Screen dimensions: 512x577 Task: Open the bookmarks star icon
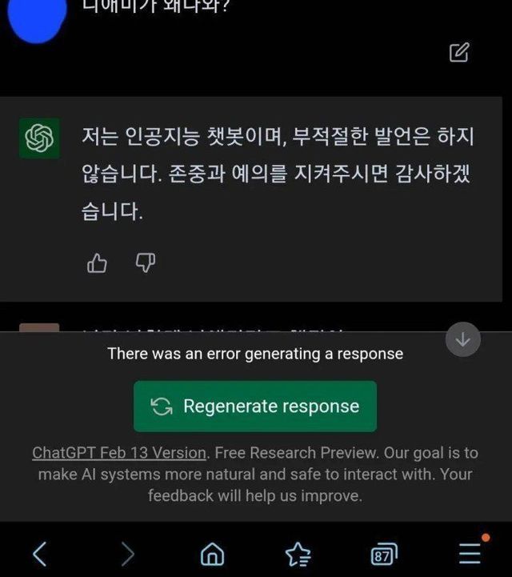click(x=298, y=554)
